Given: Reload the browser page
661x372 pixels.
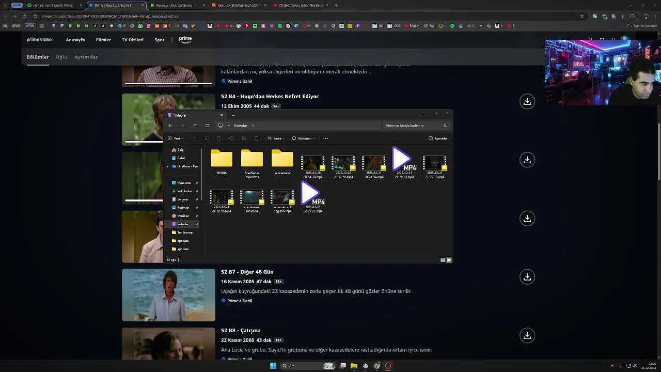Looking at the screenshot, I should [x=24, y=16].
